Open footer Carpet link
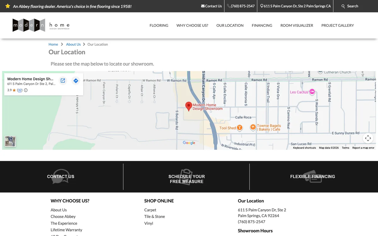Screen dimensions: 378x236 (150, 210)
